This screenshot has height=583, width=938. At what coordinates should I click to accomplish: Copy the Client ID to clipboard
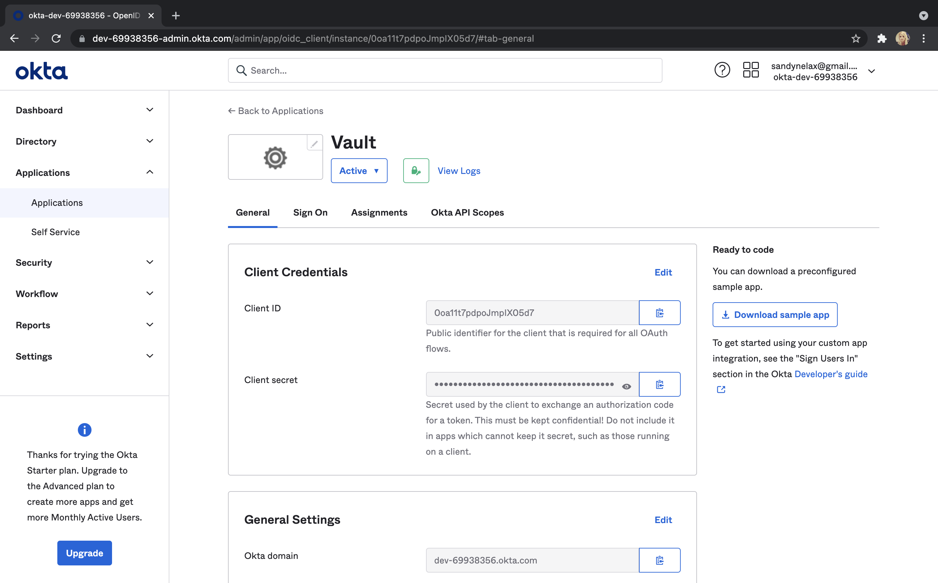point(659,313)
